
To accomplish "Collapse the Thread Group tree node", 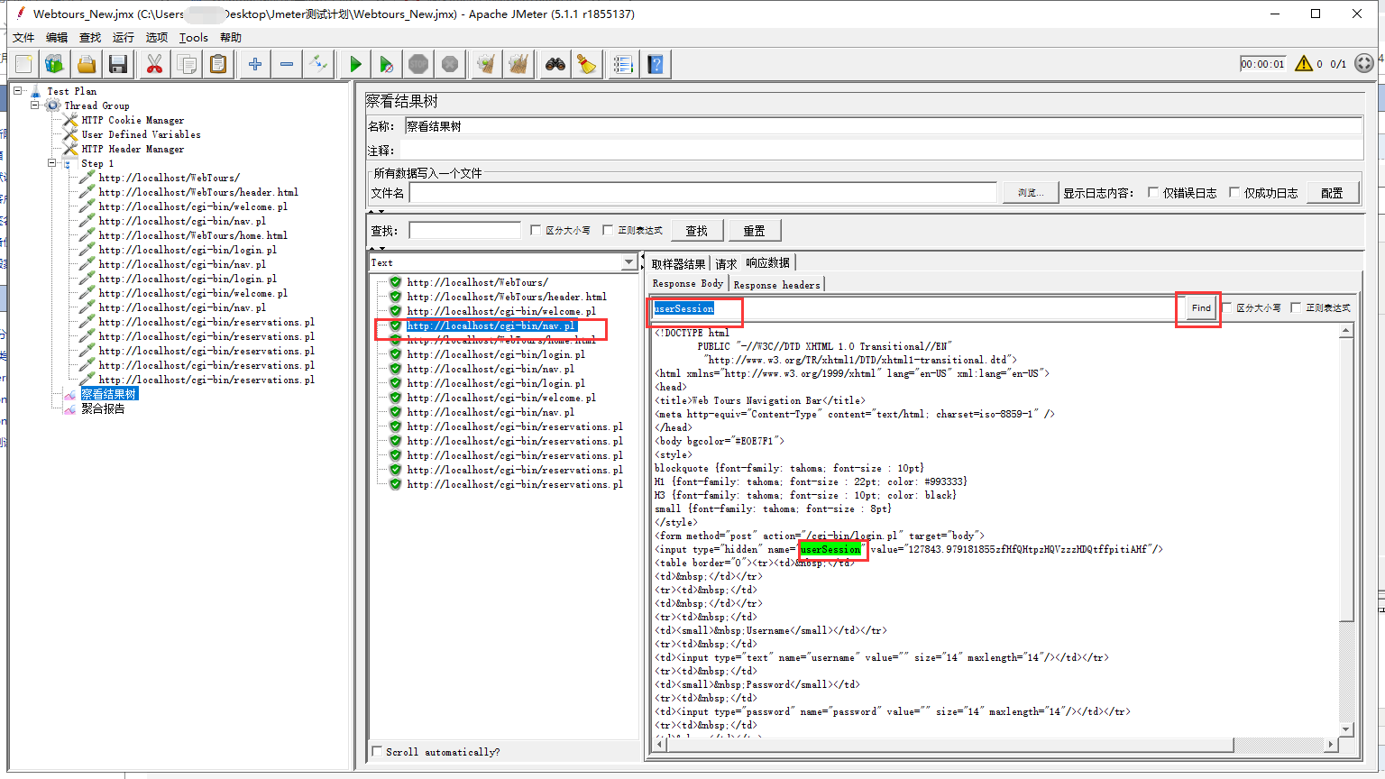I will pos(35,105).
